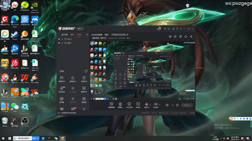Open the hamburger menu in the title bar
252x141 pixels.
[x=181, y=29]
